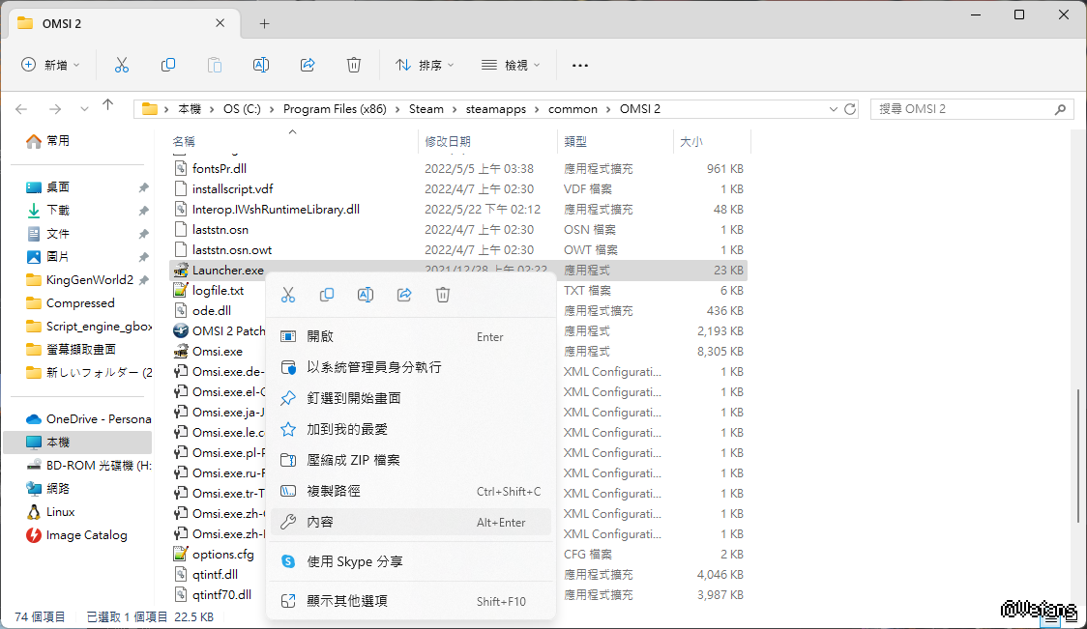Click the 搜尋 OMSI 2 search box
The height and width of the screenshot is (629, 1087).
click(x=971, y=109)
